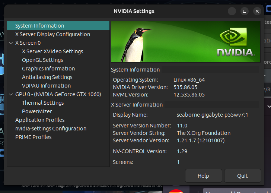This screenshot has width=271, height=193.
Task: Select GPU 0 NVIDIA GeForce GTX 1060
Action: coord(58,94)
